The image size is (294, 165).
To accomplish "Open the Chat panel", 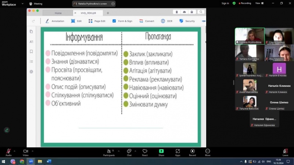I will tap(129, 152).
